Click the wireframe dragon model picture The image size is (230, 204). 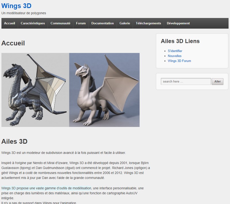tap(35, 90)
